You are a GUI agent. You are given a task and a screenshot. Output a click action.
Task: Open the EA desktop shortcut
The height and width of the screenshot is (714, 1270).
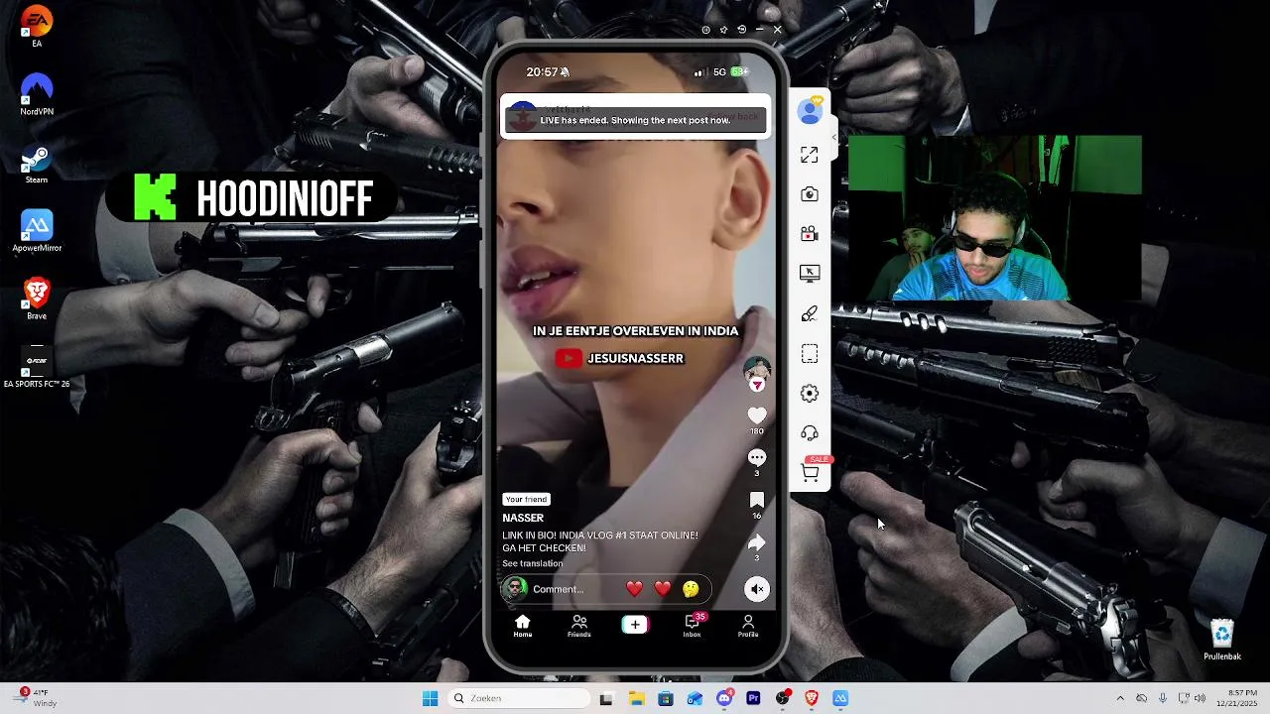click(37, 28)
